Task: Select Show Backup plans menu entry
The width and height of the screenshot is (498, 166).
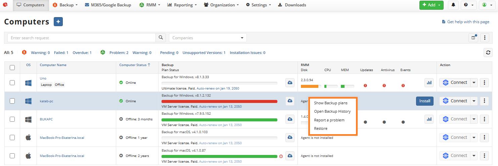Action: [331, 103]
